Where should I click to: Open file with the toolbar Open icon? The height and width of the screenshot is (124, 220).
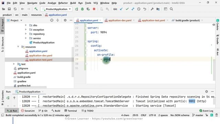coord(3,9)
